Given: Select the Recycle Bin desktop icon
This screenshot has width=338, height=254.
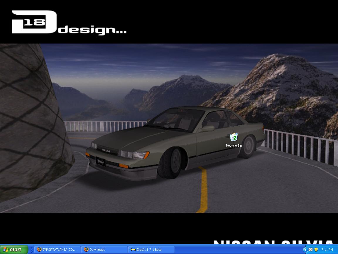Looking at the screenshot, I should (234, 137).
